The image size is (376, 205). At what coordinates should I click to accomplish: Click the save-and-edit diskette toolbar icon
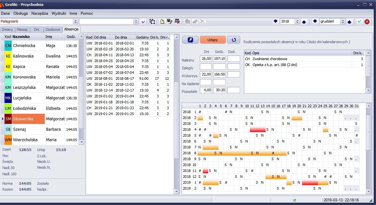pyautogui.click(x=170, y=21)
